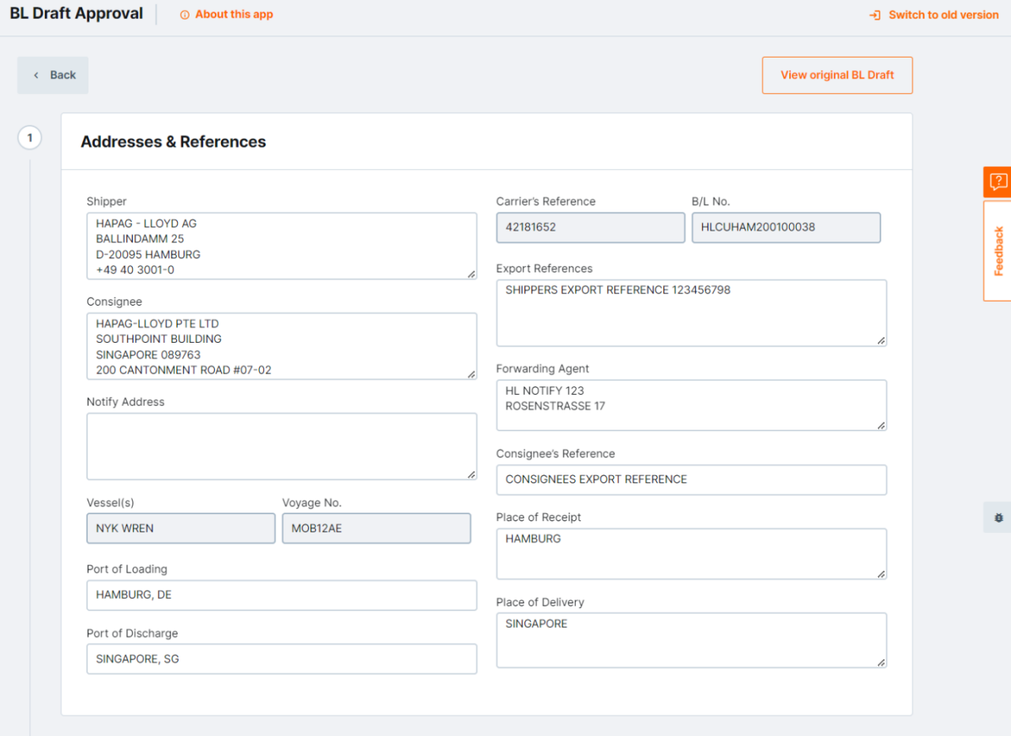The width and height of the screenshot is (1011, 736).
Task: Click the bug report icon
Action: [998, 517]
